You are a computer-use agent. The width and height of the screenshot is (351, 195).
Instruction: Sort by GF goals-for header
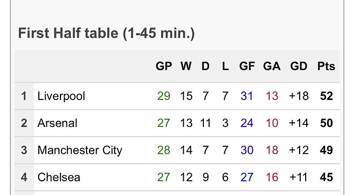click(247, 66)
